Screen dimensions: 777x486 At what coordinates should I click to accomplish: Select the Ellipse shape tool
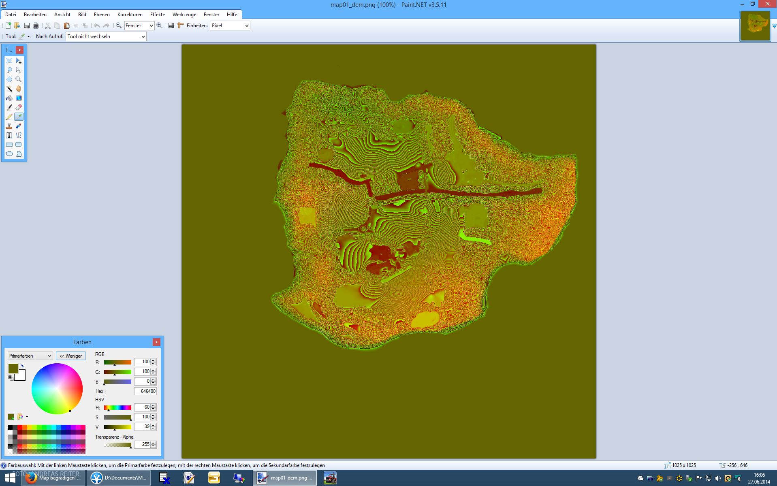tap(9, 154)
